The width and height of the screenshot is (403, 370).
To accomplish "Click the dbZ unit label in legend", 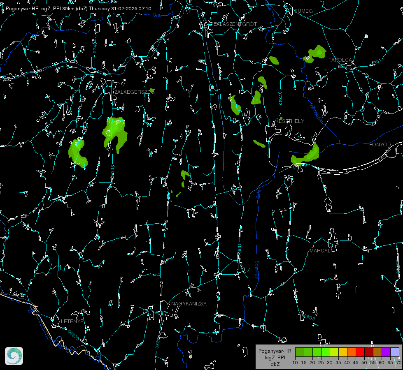I will [x=275, y=364].
